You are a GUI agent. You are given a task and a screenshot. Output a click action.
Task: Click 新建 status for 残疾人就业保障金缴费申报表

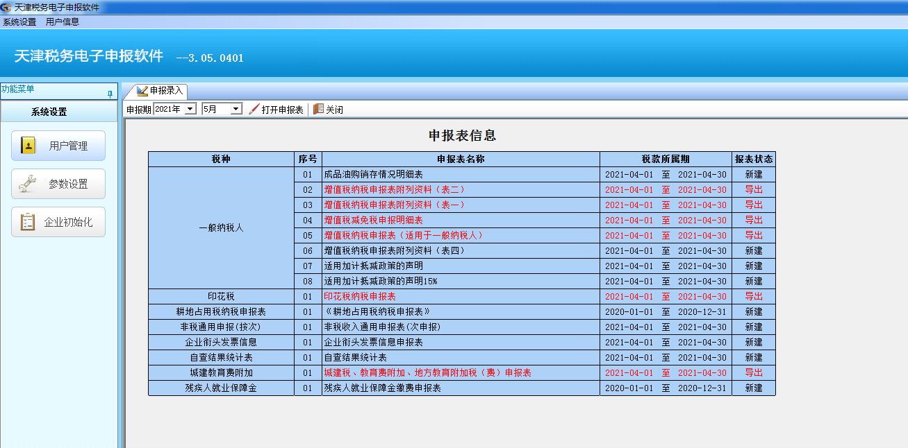[x=754, y=388]
